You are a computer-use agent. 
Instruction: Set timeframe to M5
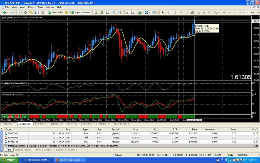[230, 13]
